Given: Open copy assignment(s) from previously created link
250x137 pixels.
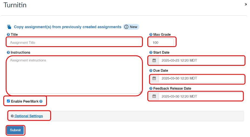Looking at the screenshot, I should [67, 27].
